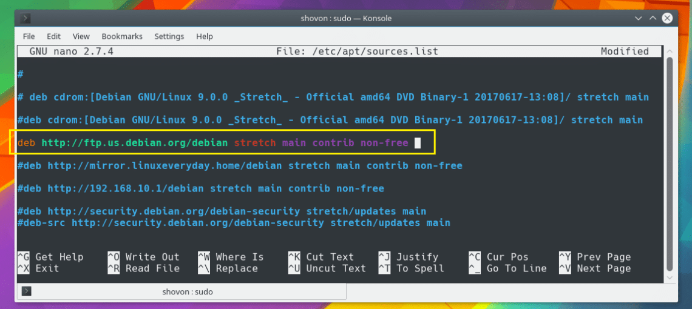Click the purple 'contrib' word on active line
The width and height of the screenshot is (692, 309).
(333, 143)
